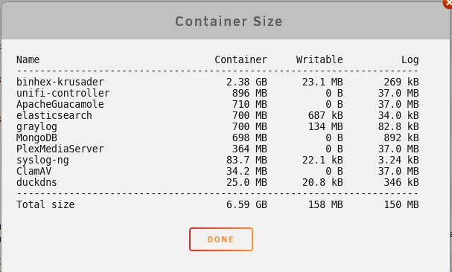This screenshot has width=452, height=272.
Task: Click the MongoDB entry
Action: (36, 138)
